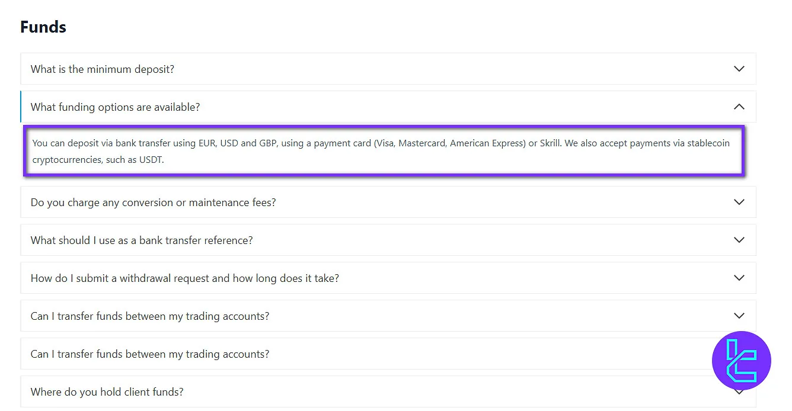Expand withdrawal request question with its arrow

pos(739,278)
